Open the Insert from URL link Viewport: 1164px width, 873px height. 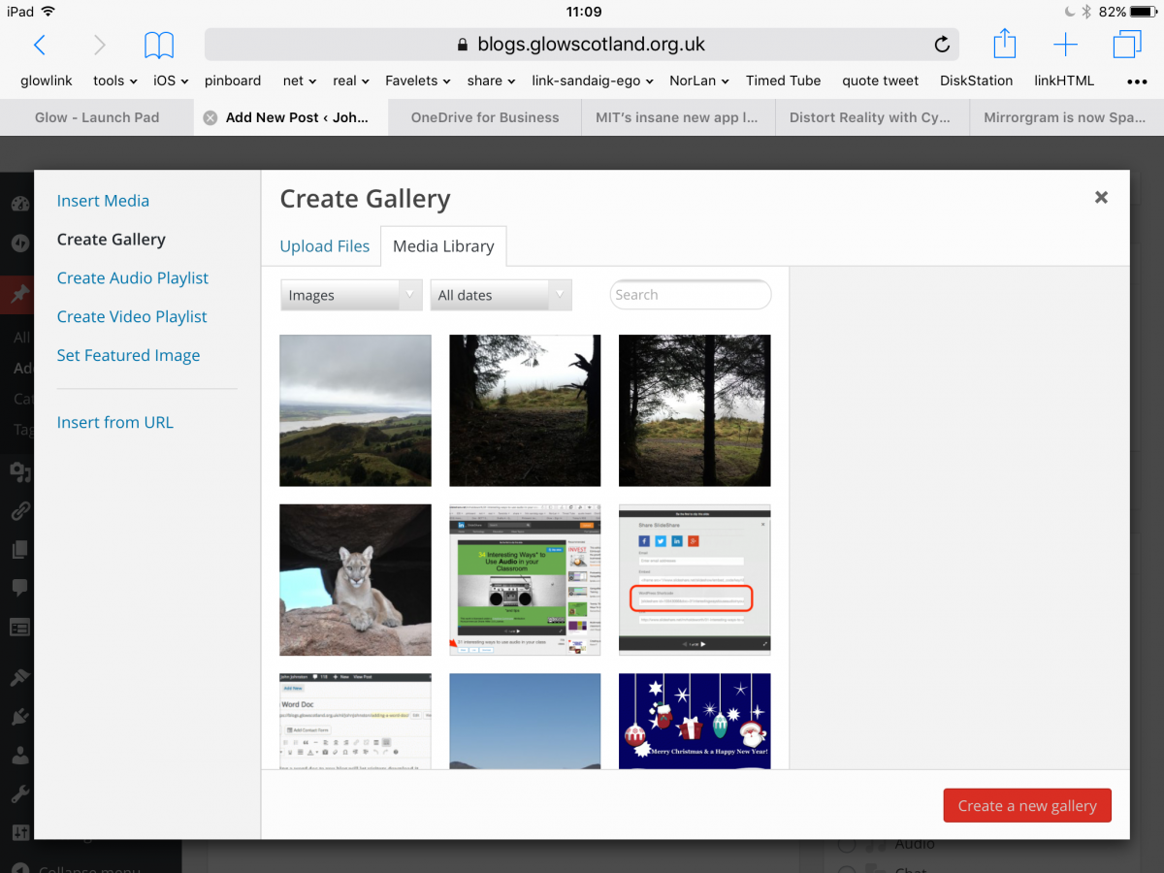114,422
